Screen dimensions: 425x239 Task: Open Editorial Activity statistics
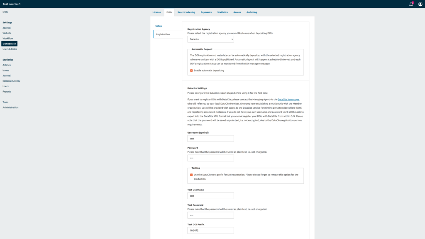tap(11, 81)
